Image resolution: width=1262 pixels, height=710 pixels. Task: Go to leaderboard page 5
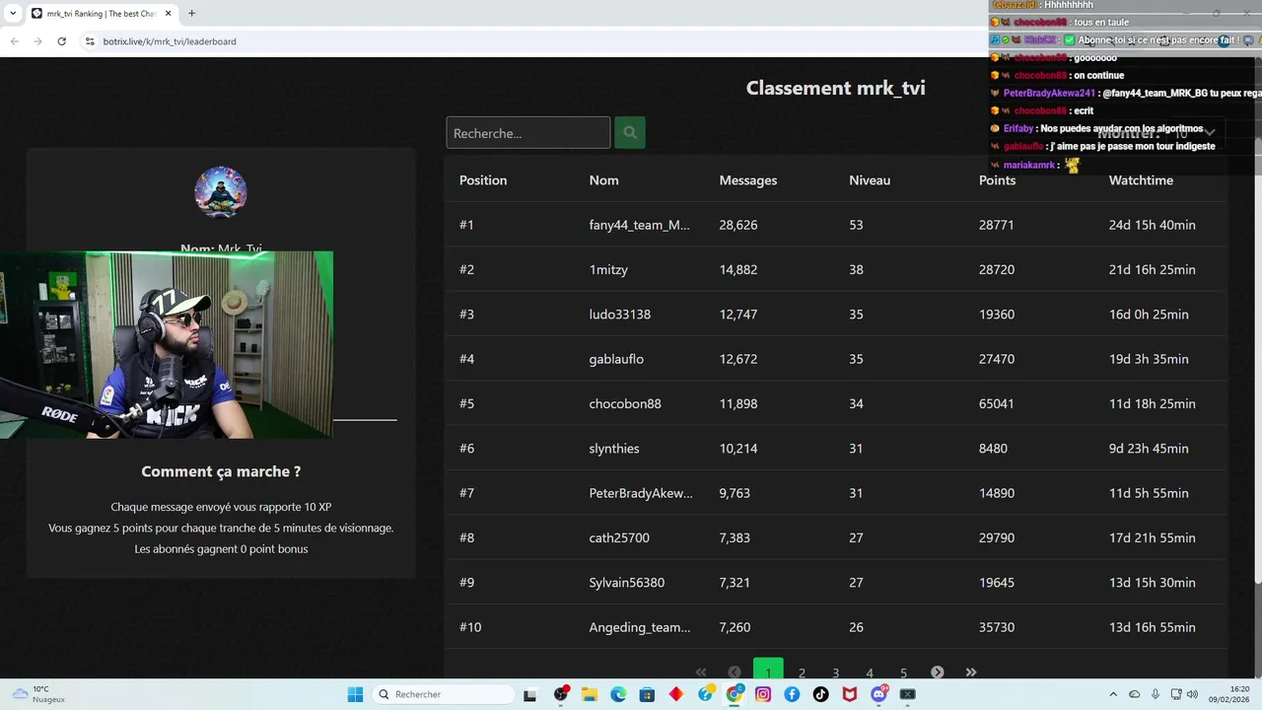[903, 673]
